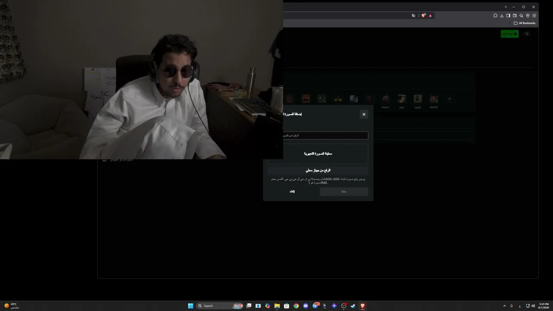Toggle the browser sidebar panel icon

508,16
